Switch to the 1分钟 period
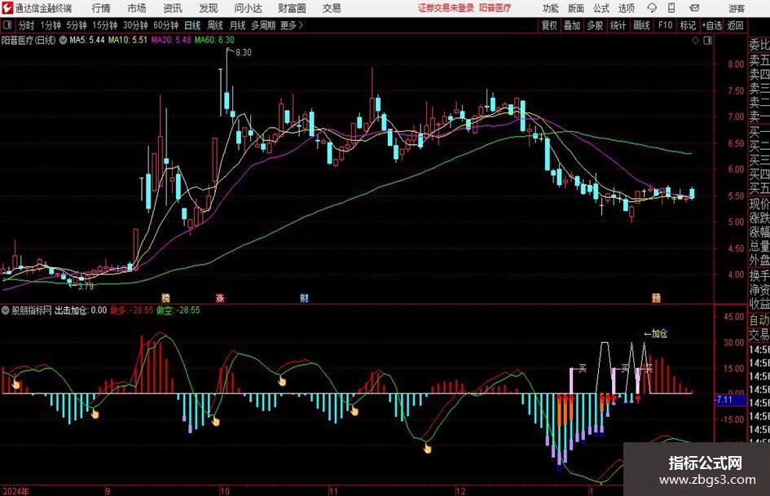Image resolution: width=770 pixels, height=496 pixels. (x=51, y=25)
